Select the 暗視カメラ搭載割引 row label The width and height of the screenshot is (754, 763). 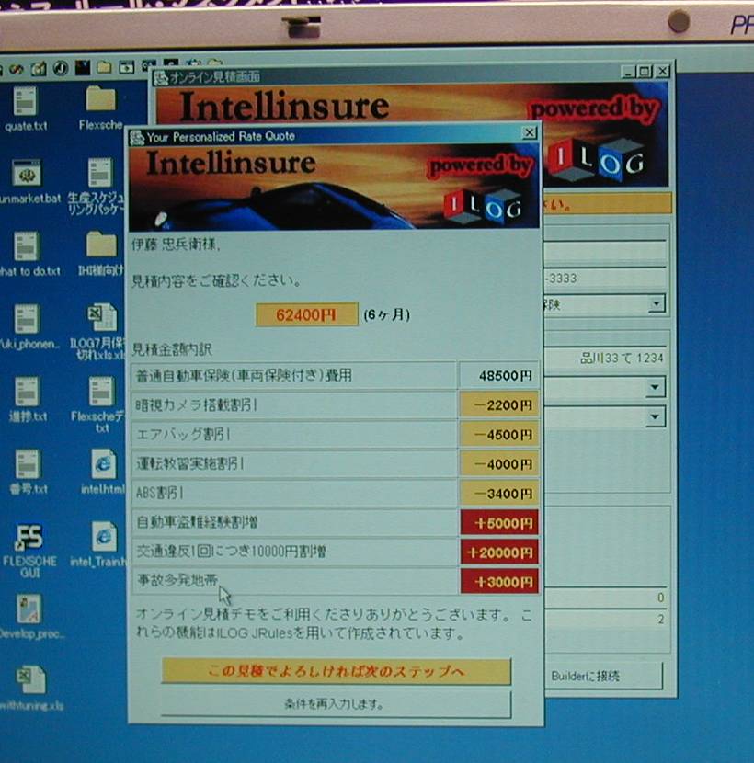pos(196,404)
